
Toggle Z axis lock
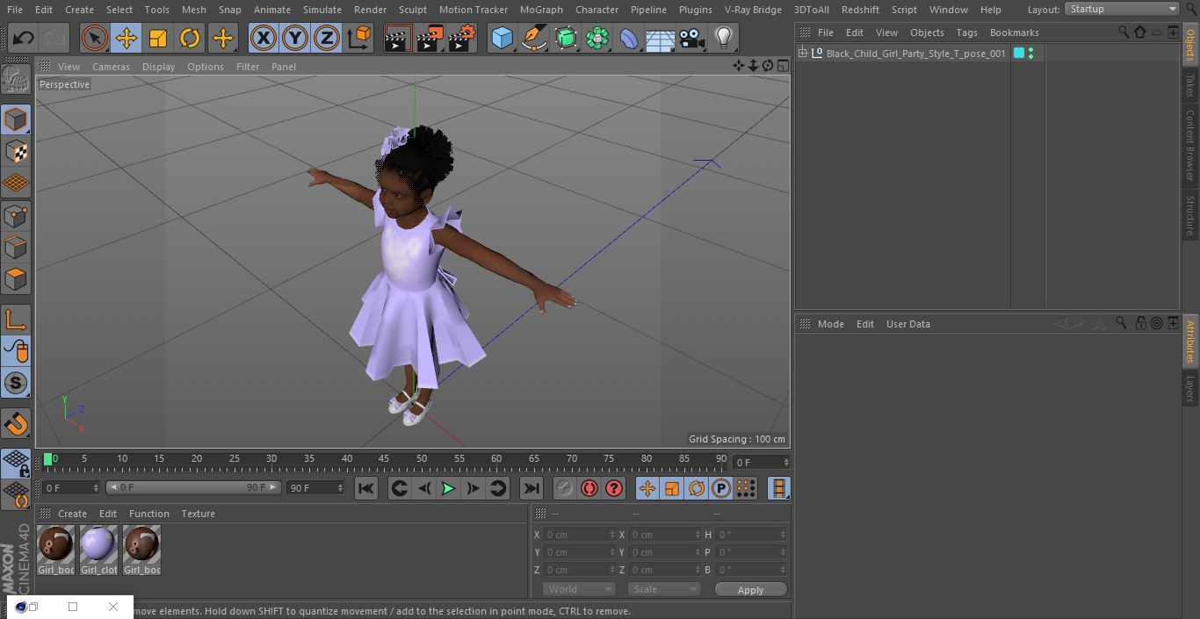[327, 38]
